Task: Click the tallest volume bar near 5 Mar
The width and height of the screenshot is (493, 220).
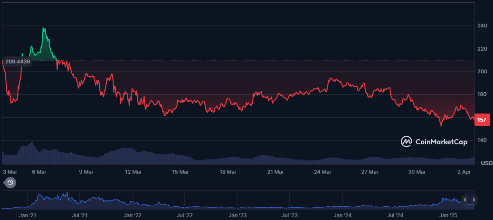Action: [x=32, y=153]
